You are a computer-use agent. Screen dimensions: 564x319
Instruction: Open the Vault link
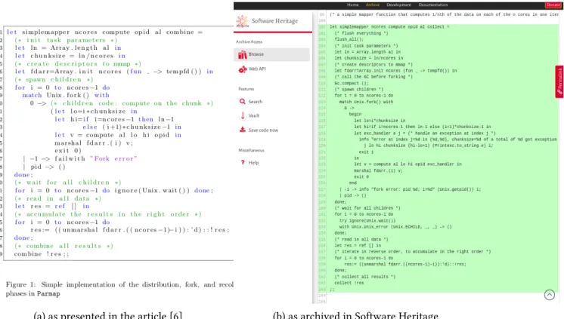(253, 115)
